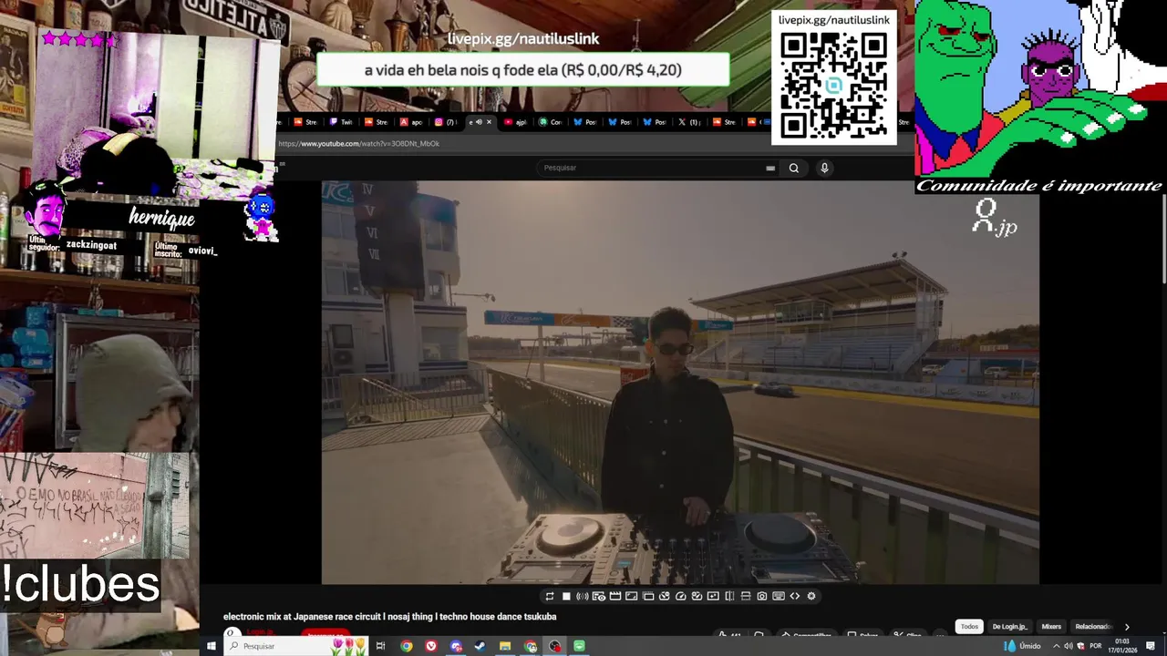Click the sound waves icon in the player toolbar
Screen dimensions: 1167x656
click(x=583, y=596)
